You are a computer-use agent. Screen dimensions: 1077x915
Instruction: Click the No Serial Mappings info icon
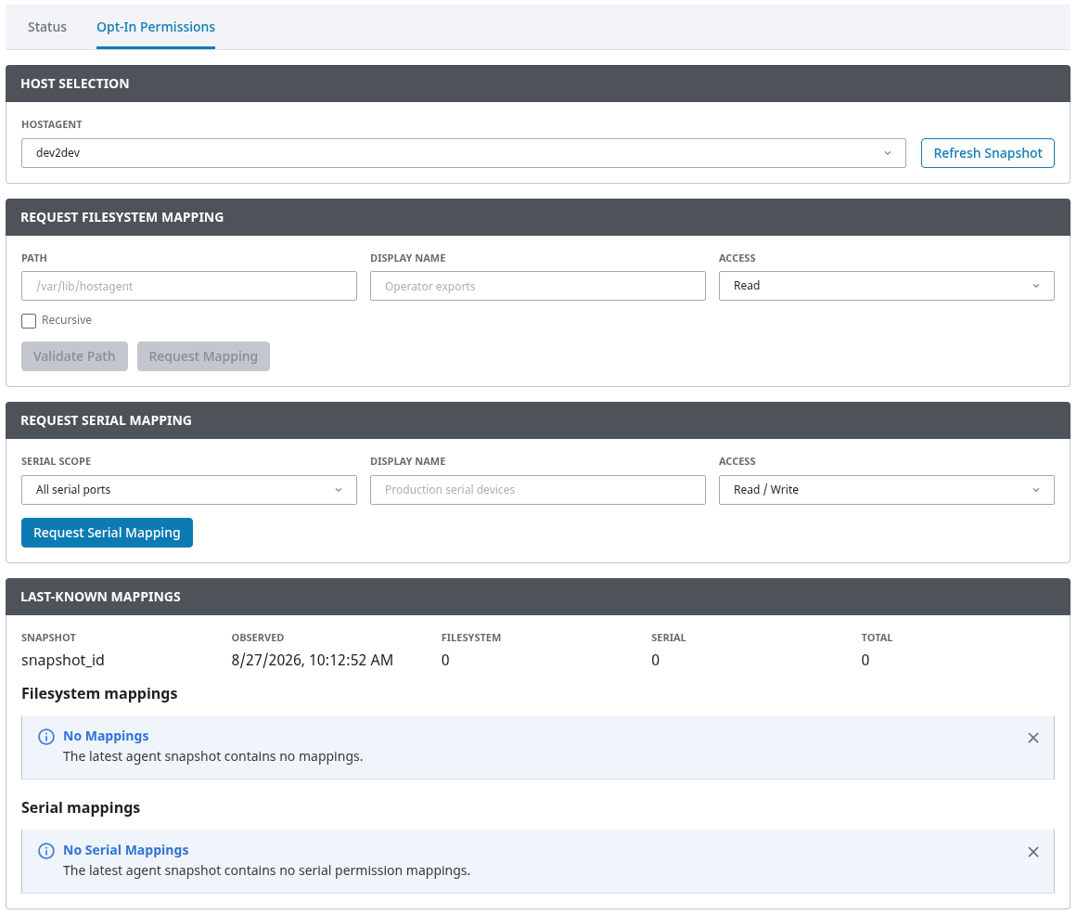pos(46,851)
